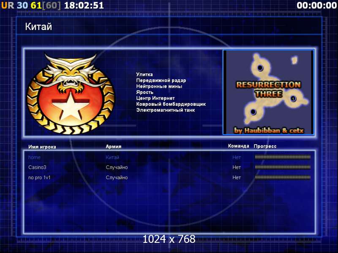Click the China dragon faction emblem

(x=71, y=94)
